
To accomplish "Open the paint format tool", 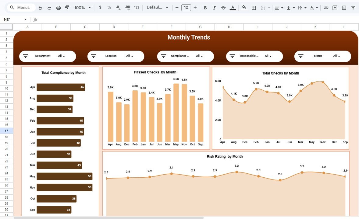I will [67, 7].
